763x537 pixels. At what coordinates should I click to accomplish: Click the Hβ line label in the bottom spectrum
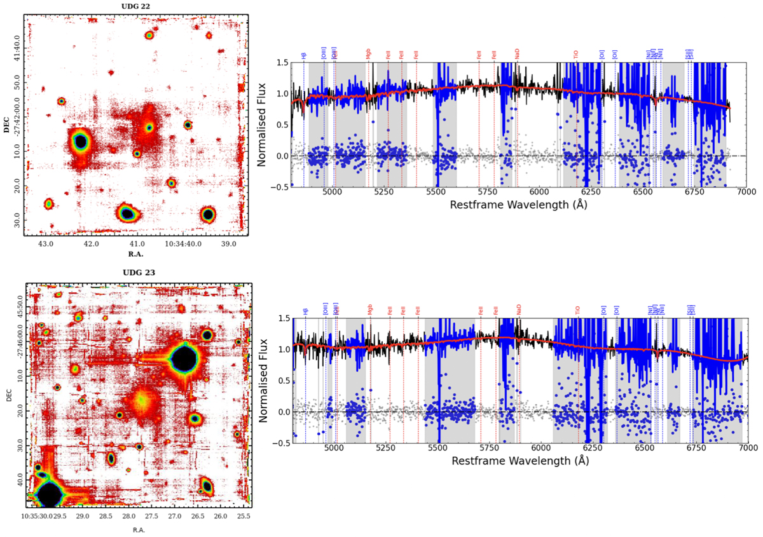[305, 311]
